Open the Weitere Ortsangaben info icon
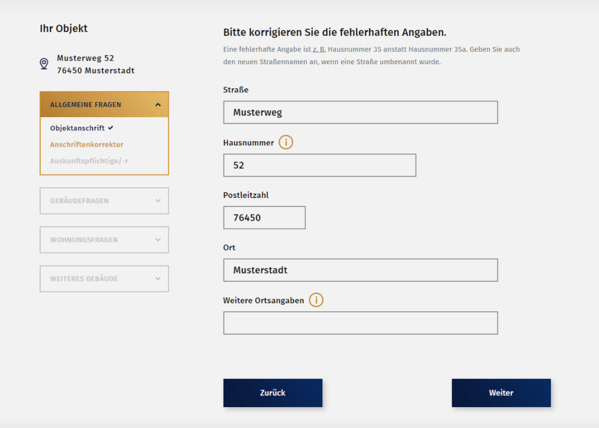The image size is (599, 428). pos(316,300)
